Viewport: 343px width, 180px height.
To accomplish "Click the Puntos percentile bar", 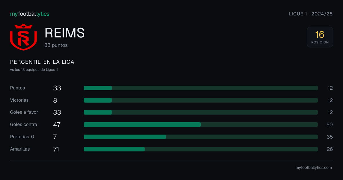I will pos(201,88).
